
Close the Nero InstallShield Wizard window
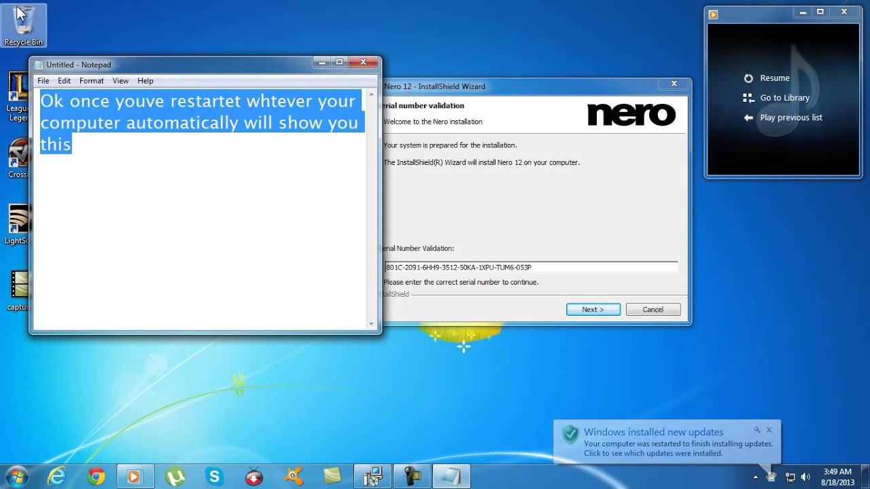674,84
